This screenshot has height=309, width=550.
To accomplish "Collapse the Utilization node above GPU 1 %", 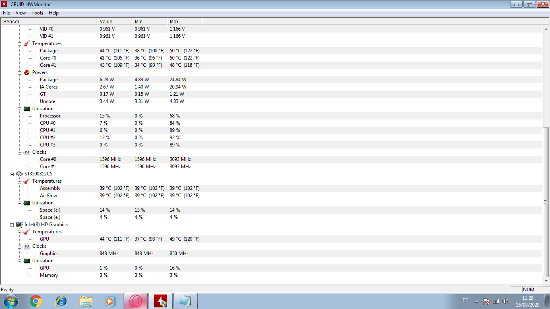I will (x=19, y=261).
